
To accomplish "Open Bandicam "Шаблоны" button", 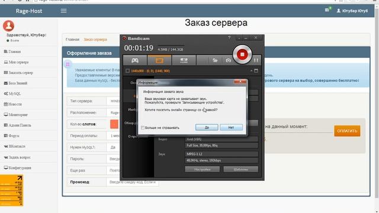I will (x=241, y=169).
